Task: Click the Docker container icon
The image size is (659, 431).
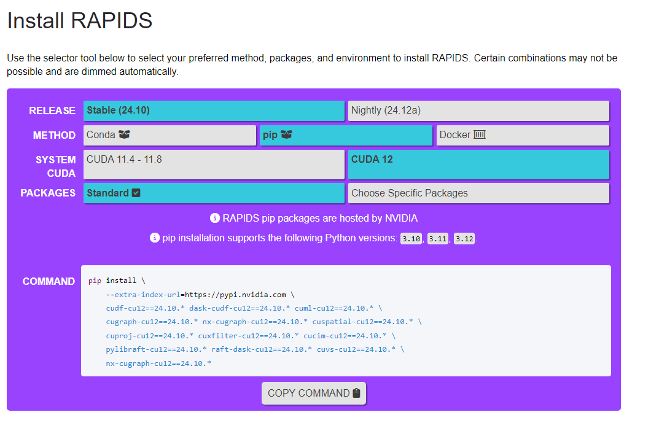Action: (x=480, y=134)
